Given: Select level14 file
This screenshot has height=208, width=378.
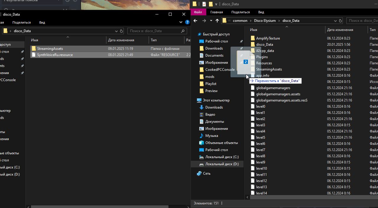Looking at the screenshot, I should click(x=262, y=193).
